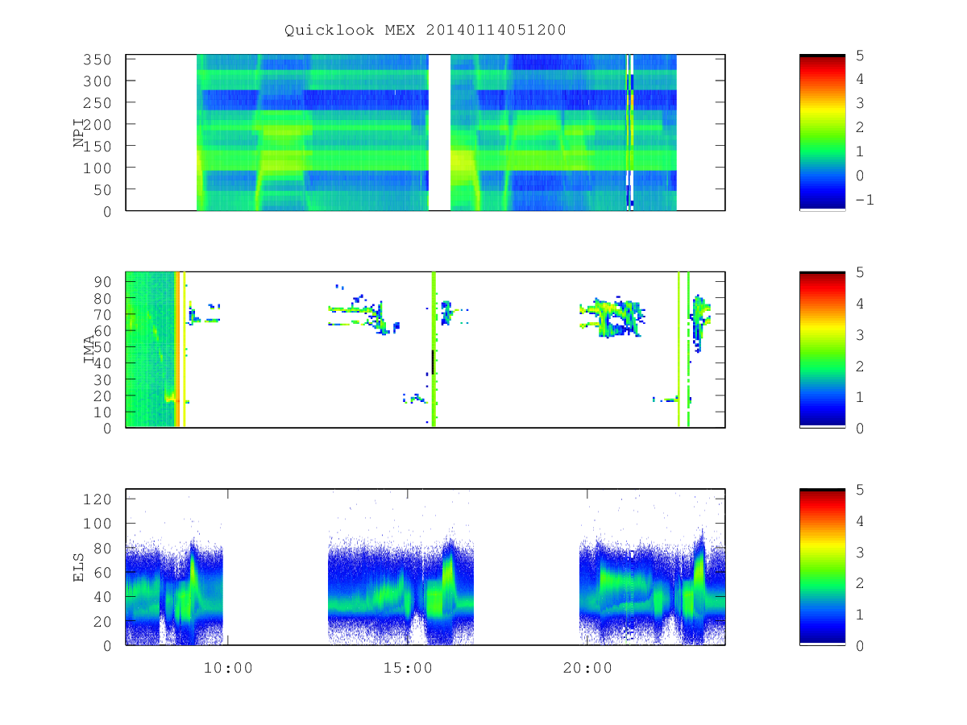This screenshot has height=725, width=967.
Task: Click the 15:00 time tick label
Action: click(x=407, y=668)
